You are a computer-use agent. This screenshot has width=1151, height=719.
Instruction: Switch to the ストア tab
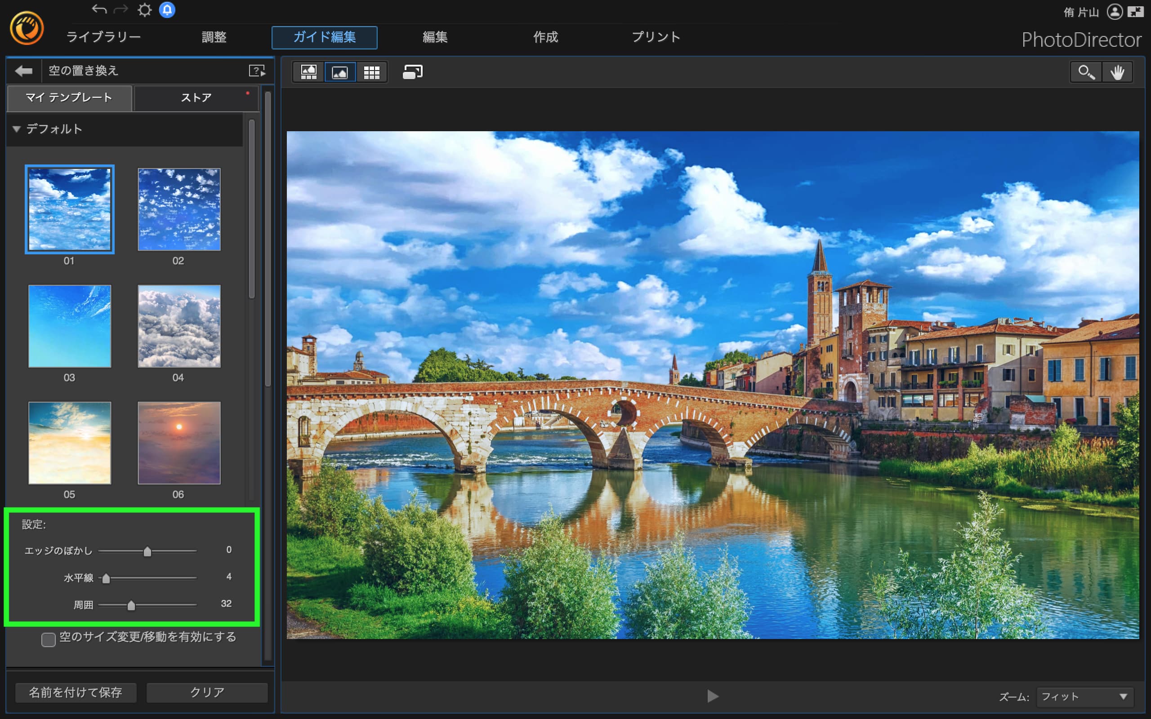196,98
